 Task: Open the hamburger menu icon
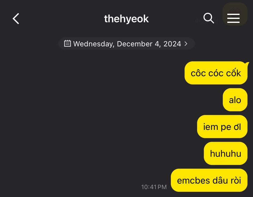(233, 18)
